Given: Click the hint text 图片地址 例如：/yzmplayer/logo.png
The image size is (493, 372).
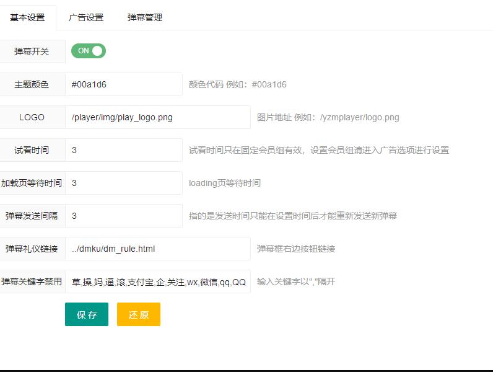Looking at the screenshot, I should (328, 117).
